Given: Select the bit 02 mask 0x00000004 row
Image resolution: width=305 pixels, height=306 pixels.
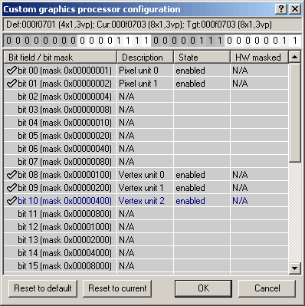Looking at the screenshot, I should point(146,97).
